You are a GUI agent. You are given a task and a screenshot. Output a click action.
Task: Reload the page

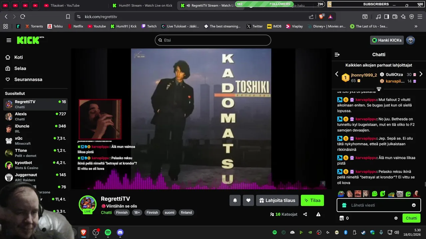[x=23, y=17]
